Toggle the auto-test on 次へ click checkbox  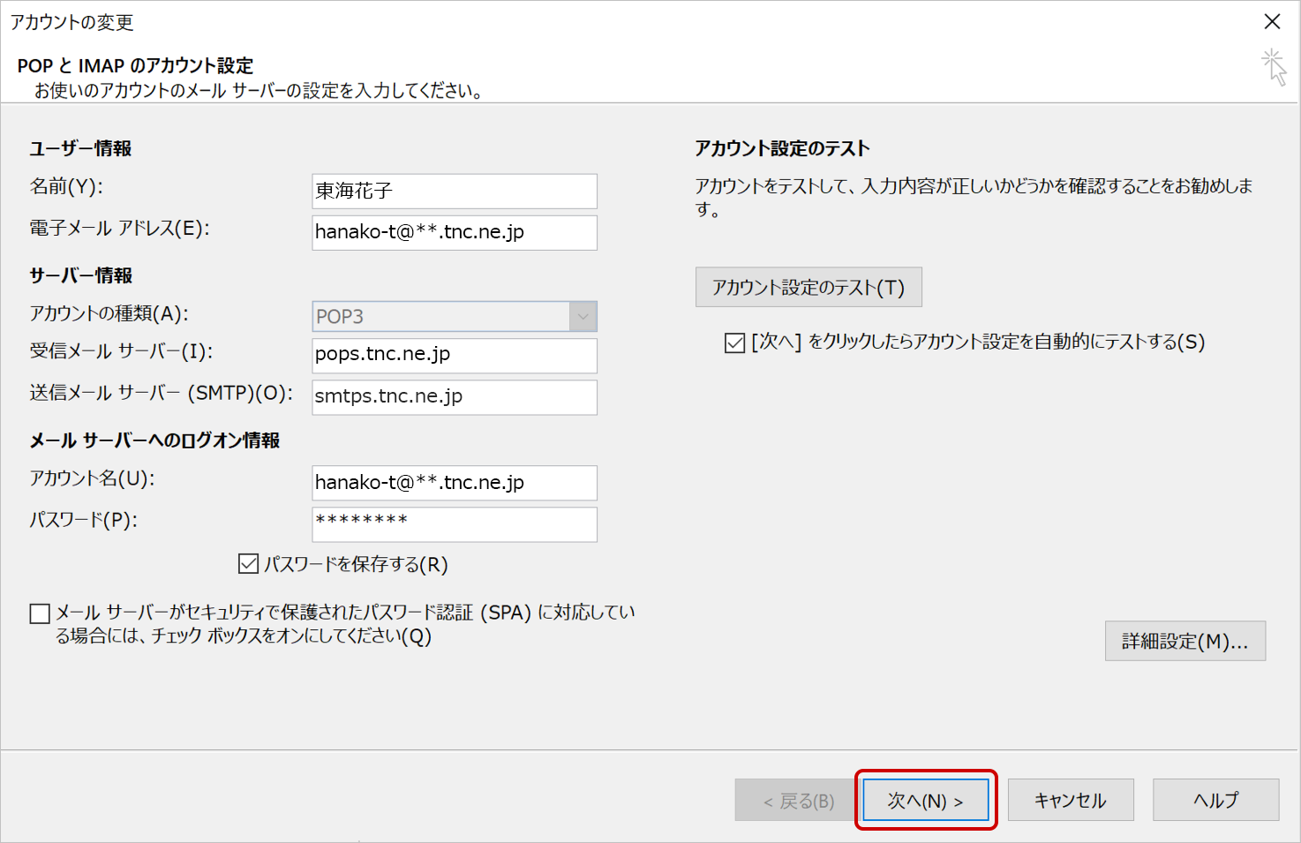(734, 342)
